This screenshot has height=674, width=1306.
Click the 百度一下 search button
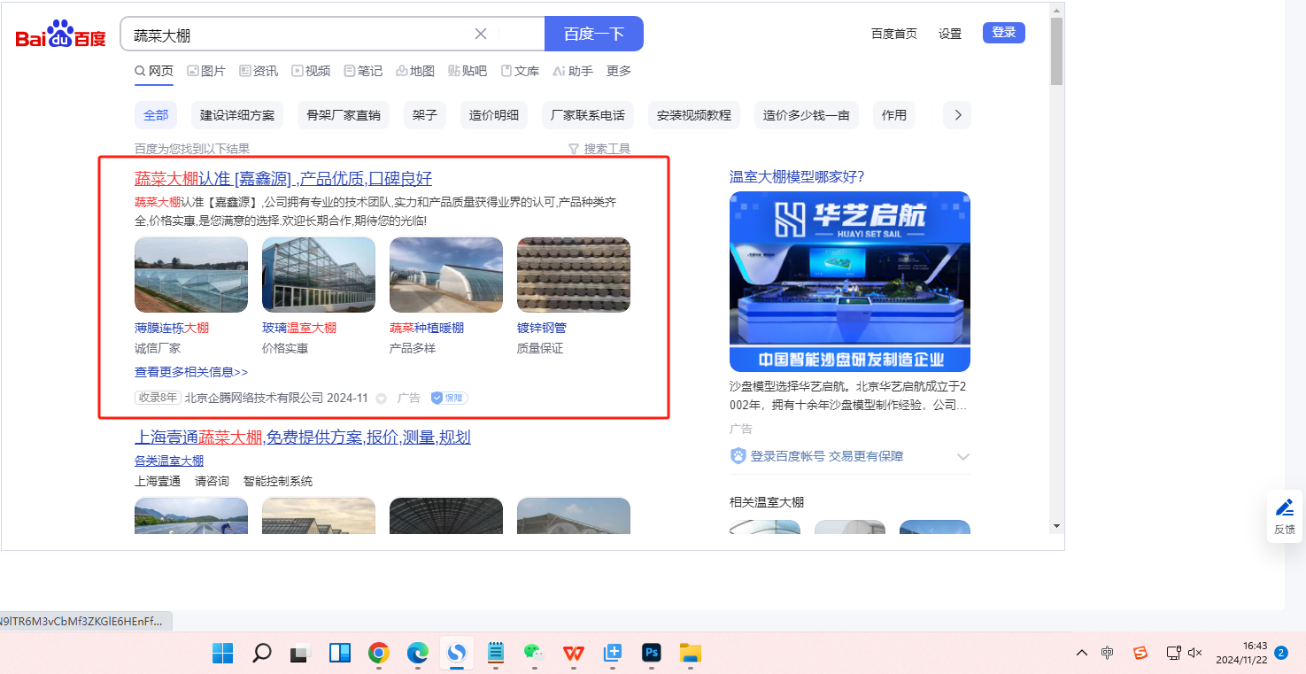[594, 34]
